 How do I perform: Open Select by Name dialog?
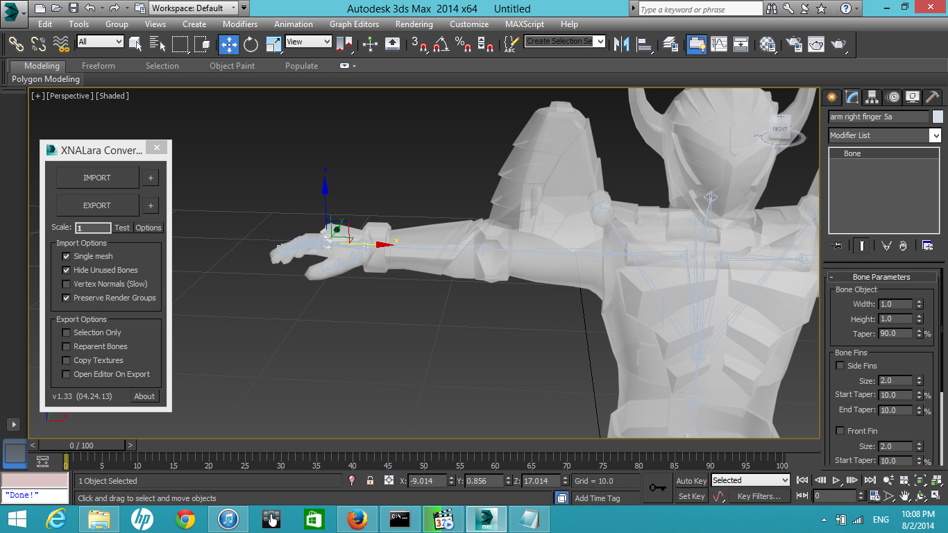click(x=158, y=44)
